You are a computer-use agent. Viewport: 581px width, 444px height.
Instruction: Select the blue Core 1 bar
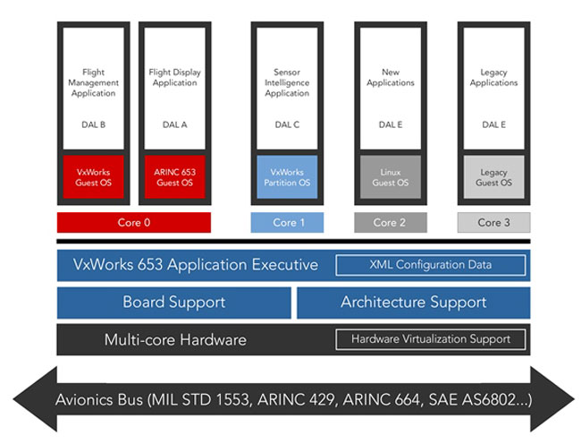(x=285, y=223)
